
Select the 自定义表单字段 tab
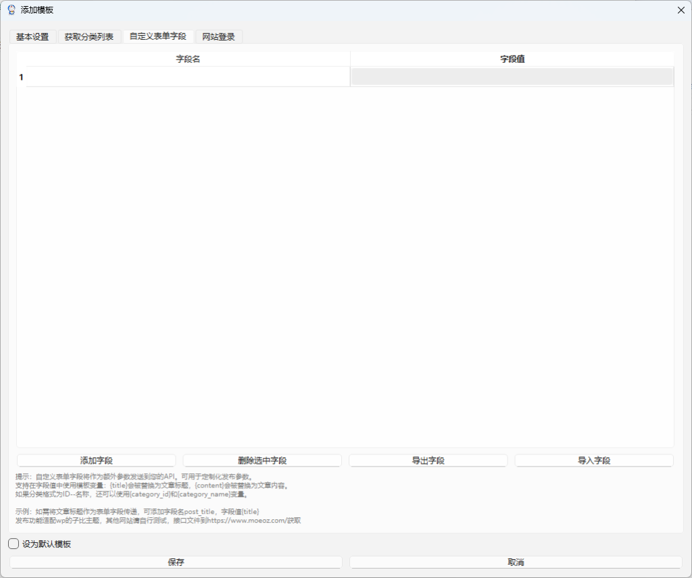coord(157,36)
